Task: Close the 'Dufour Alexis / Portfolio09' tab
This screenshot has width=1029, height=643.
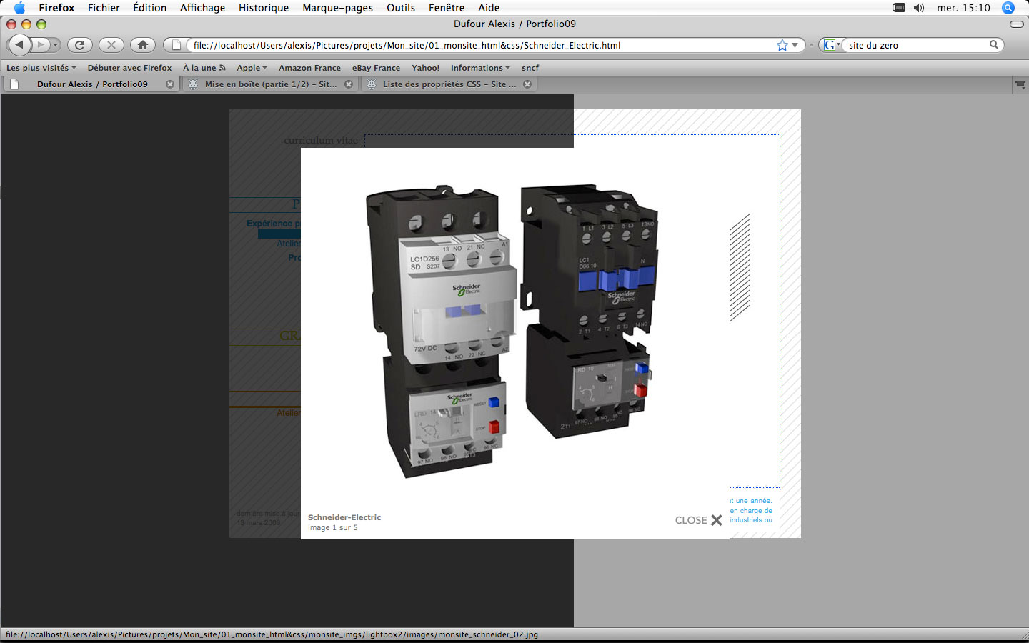Action: coord(170,84)
